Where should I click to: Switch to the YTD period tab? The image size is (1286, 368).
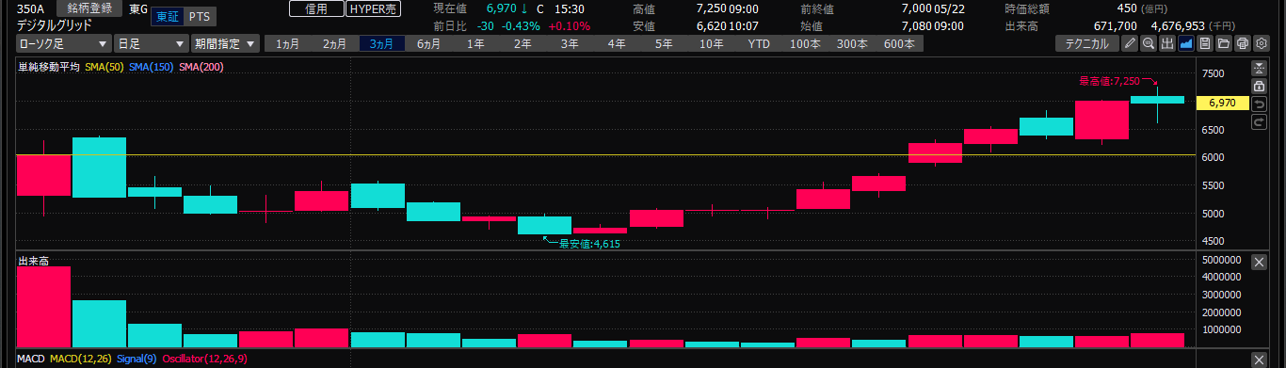(759, 43)
